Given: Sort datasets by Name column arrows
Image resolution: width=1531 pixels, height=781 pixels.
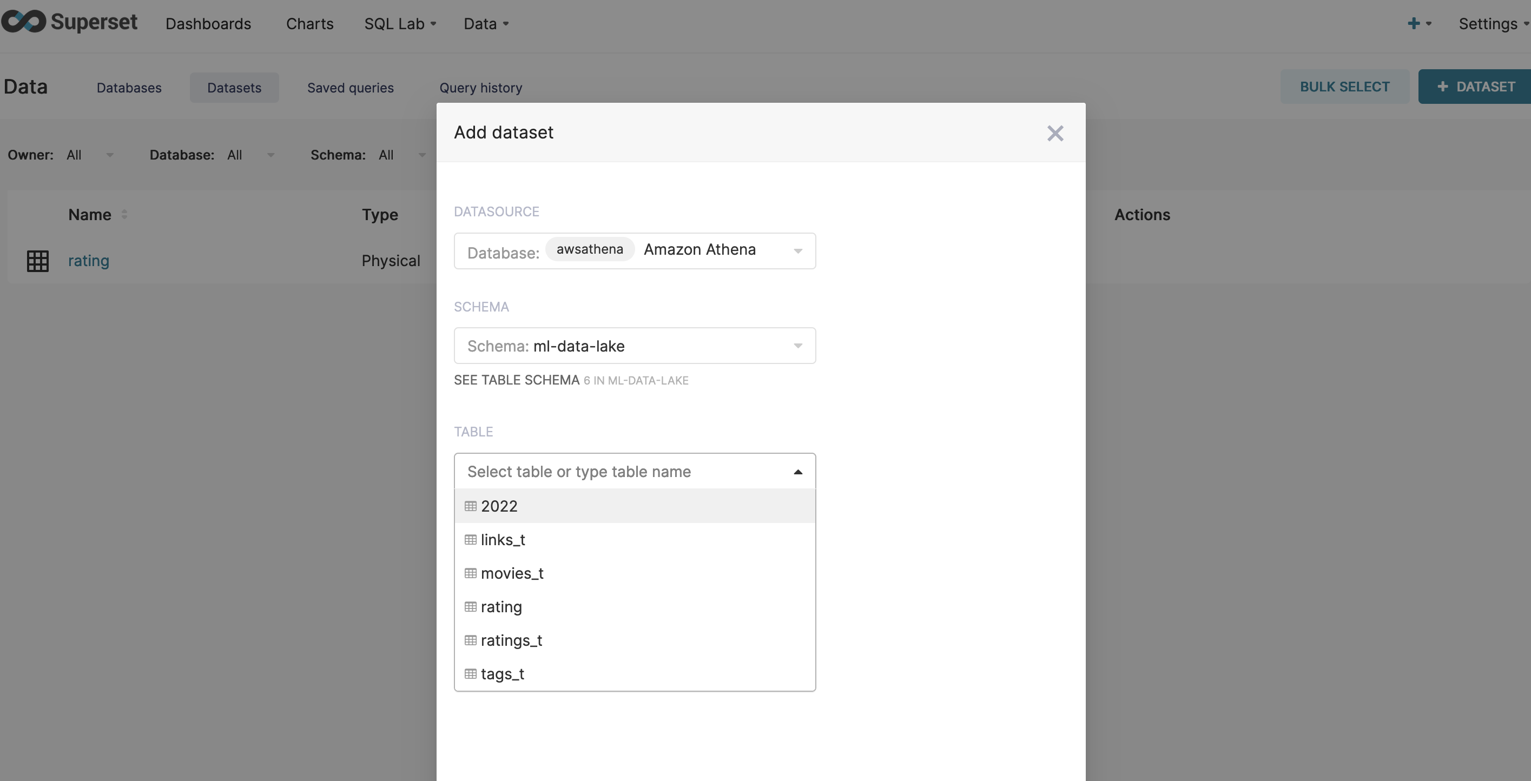Looking at the screenshot, I should [x=124, y=215].
